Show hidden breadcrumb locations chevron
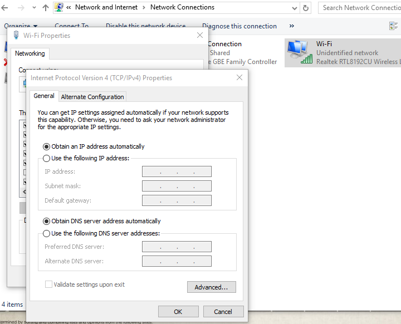401x324 pixels. pos(69,8)
